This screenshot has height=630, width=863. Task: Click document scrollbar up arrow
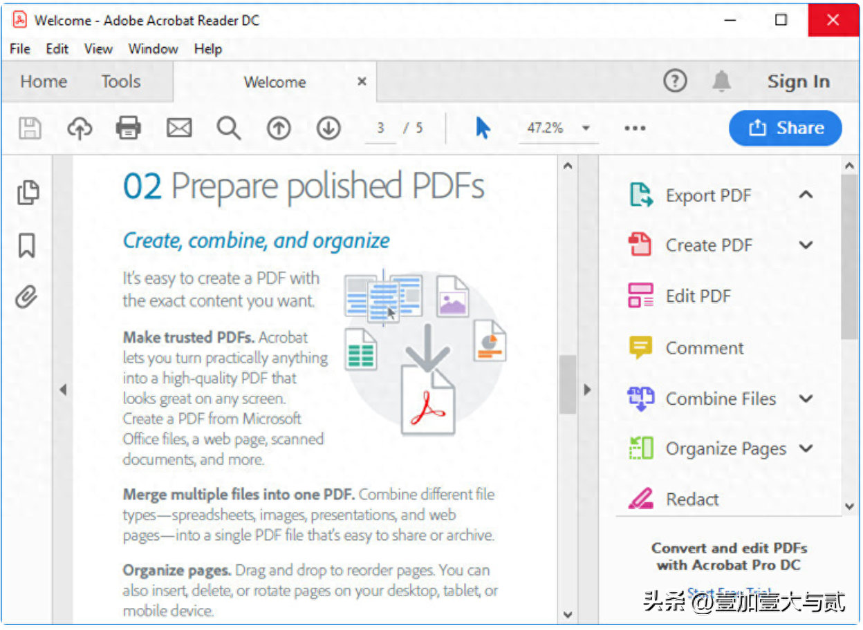click(568, 166)
